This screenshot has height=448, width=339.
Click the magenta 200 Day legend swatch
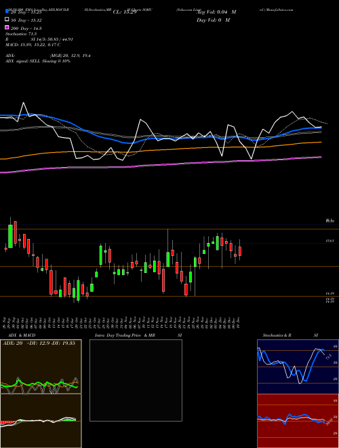click(7, 28)
